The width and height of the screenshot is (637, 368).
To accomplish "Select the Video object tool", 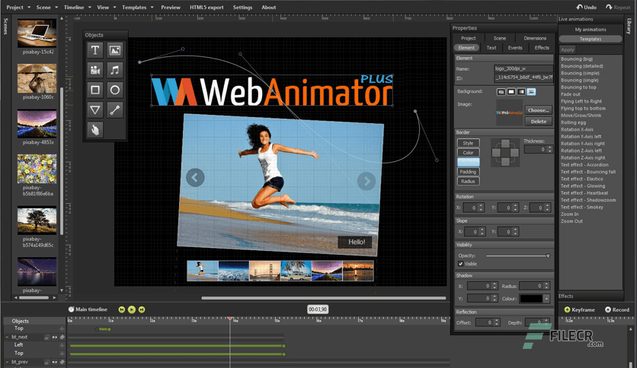I will [x=95, y=70].
